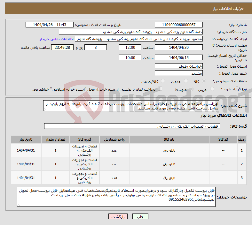The image size is (252, 225).
Task: Click the ردیف column header
Action: pyautogui.click(x=241, y=139)
